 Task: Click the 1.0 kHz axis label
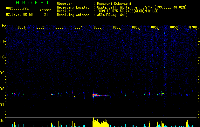coord(3,57)
